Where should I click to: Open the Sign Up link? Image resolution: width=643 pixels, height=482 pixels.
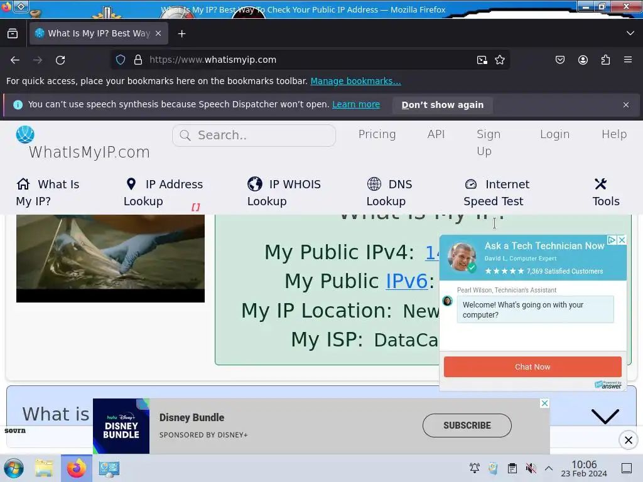pos(489,142)
